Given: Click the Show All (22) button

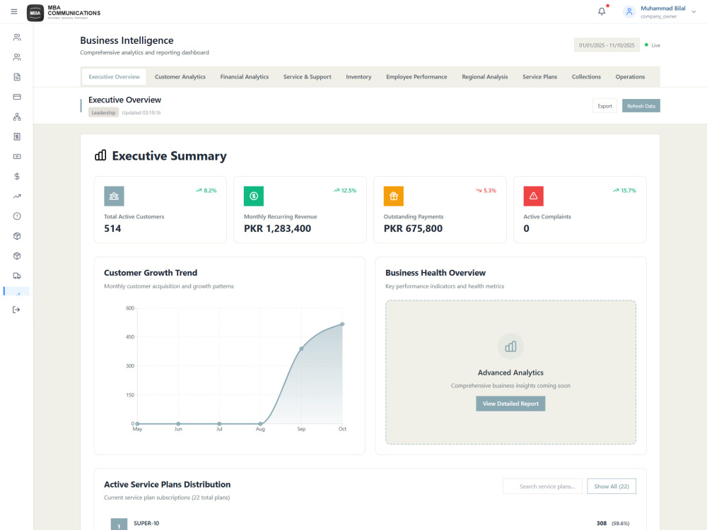Looking at the screenshot, I should (x=612, y=486).
